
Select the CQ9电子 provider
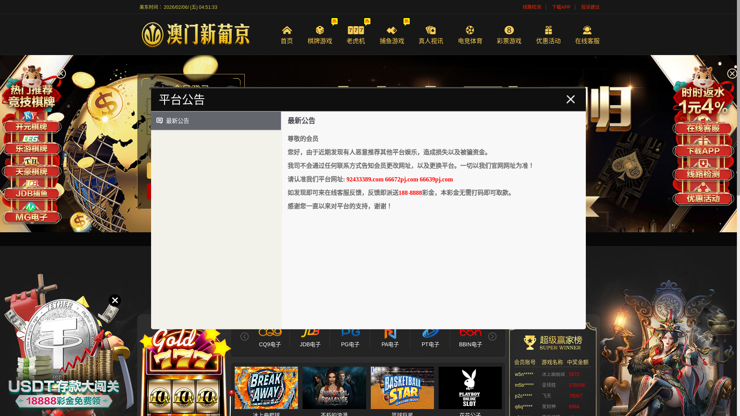coord(270,338)
